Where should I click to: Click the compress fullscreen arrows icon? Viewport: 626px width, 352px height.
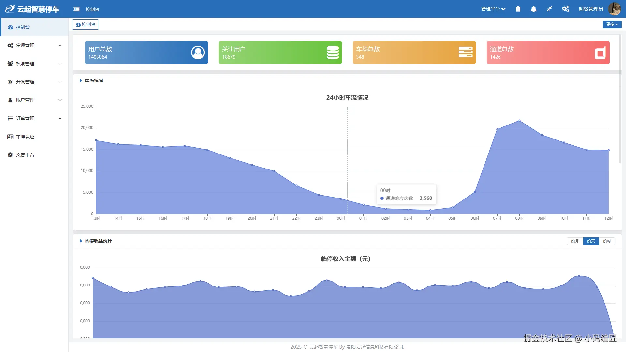click(549, 9)
